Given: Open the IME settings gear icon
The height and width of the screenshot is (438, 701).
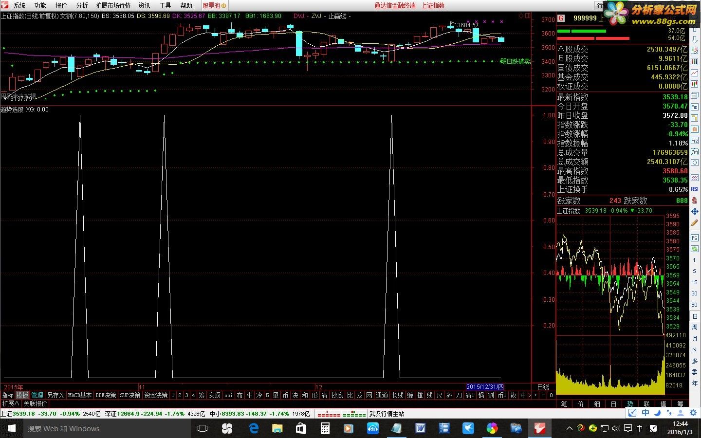Looking at the screenshot, I should (x=694, y=413).
